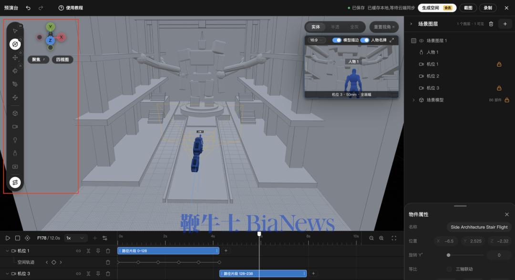Activate the orbit view tool
The height and width of the screenshot is (280, 515).
[x=15, y=44]
